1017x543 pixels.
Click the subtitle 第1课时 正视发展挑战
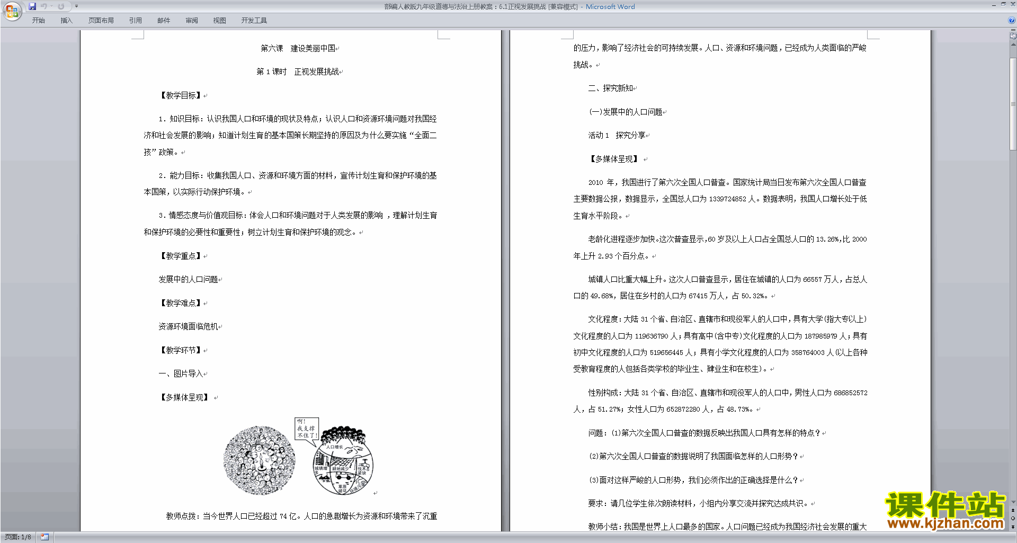[298, 72]
